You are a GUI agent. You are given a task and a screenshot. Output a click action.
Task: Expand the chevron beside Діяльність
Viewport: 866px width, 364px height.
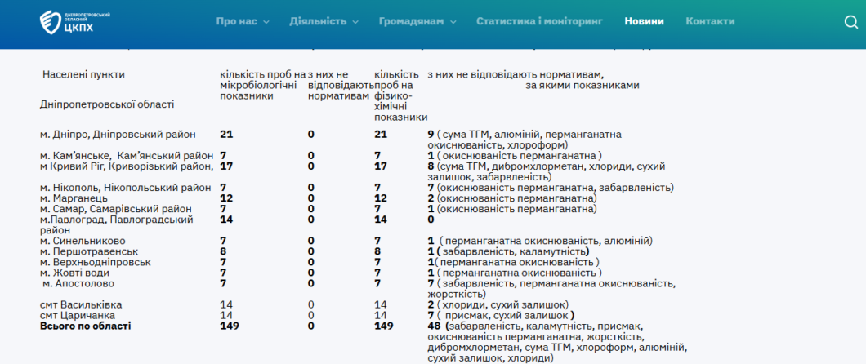coord(355,22)
